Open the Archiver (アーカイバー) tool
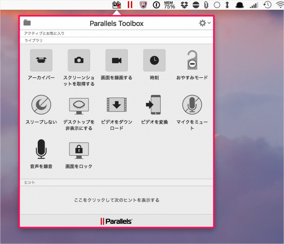Image resolution: width=284 pixels, height=244 pixels. pos(41,60)
